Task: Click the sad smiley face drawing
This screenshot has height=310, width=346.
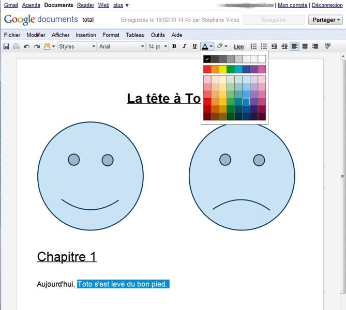Action: 242,176
